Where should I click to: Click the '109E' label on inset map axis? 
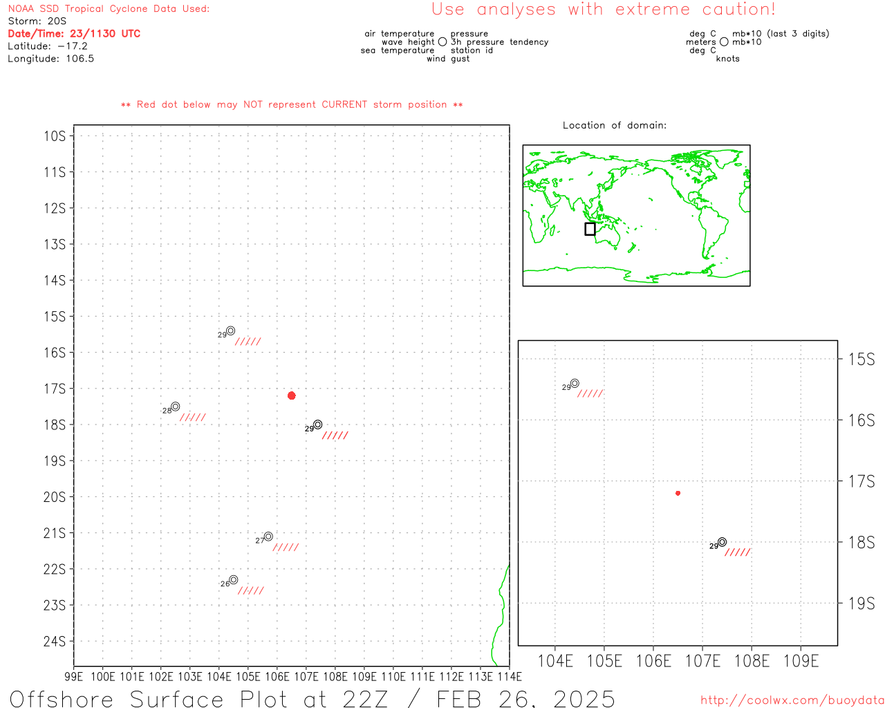801,662
